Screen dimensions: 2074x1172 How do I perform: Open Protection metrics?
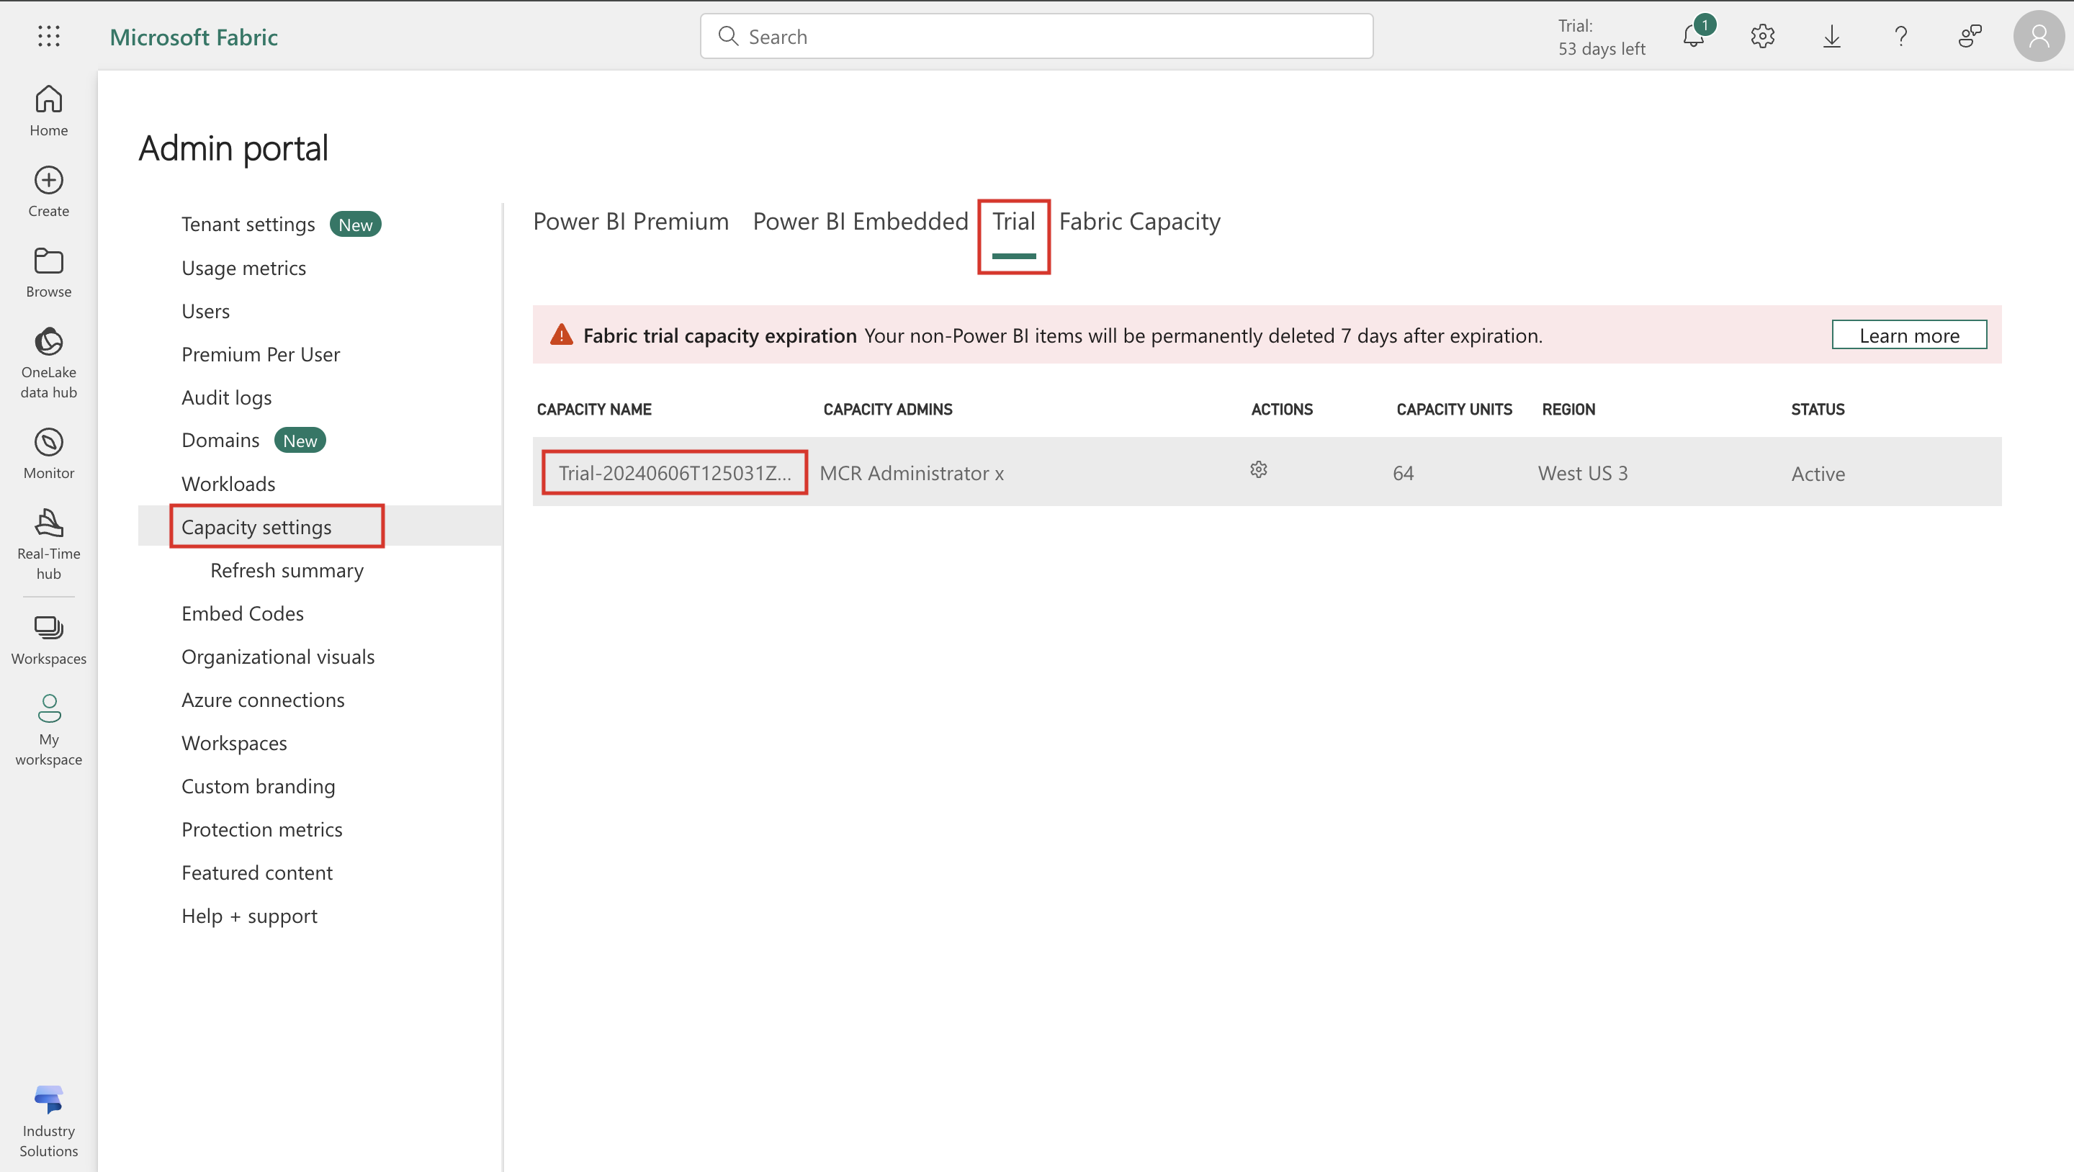tap(261, 829)
